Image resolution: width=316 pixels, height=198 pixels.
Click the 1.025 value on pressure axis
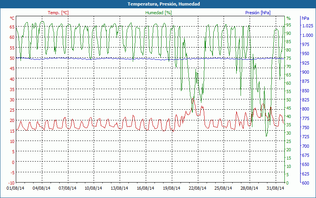click(x=308, y=26)
